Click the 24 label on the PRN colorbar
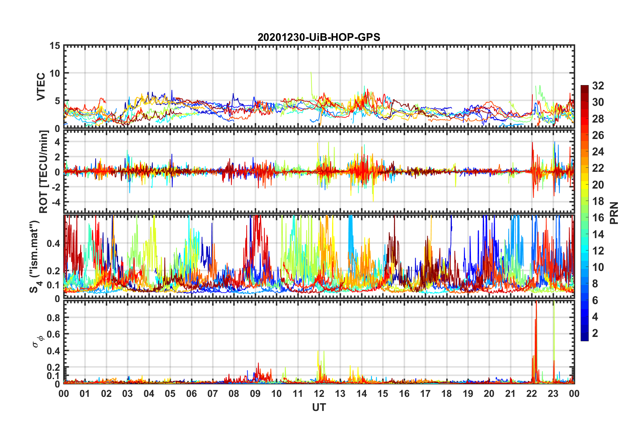This screenshot has height=426, width=638. click(x=598, y=152)
